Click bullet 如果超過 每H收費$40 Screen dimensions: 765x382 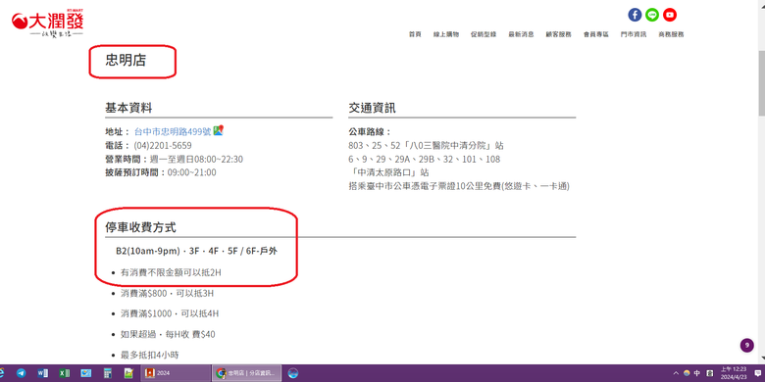pyautogui.click(x=168, y=335)
